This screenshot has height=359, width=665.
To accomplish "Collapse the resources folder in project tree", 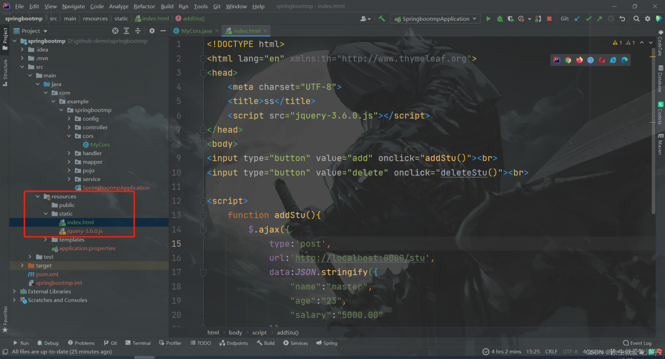I will [38, 197].
